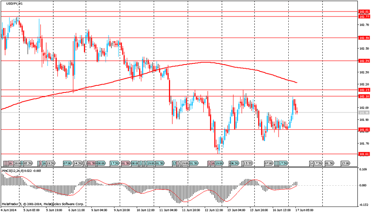Select the 102.15 red price level label
Screen dimensions: 373x214
coord(364,90)
